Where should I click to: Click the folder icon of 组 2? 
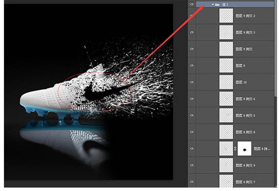pyautogui.click(x=217, y=4)
